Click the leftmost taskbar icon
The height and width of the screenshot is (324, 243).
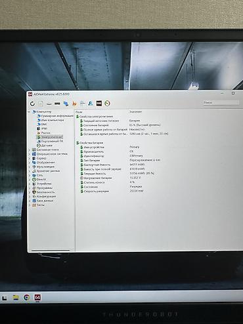pyautogui.click(x=4, y=298)
